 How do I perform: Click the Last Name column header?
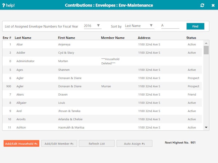click(23, 38)
